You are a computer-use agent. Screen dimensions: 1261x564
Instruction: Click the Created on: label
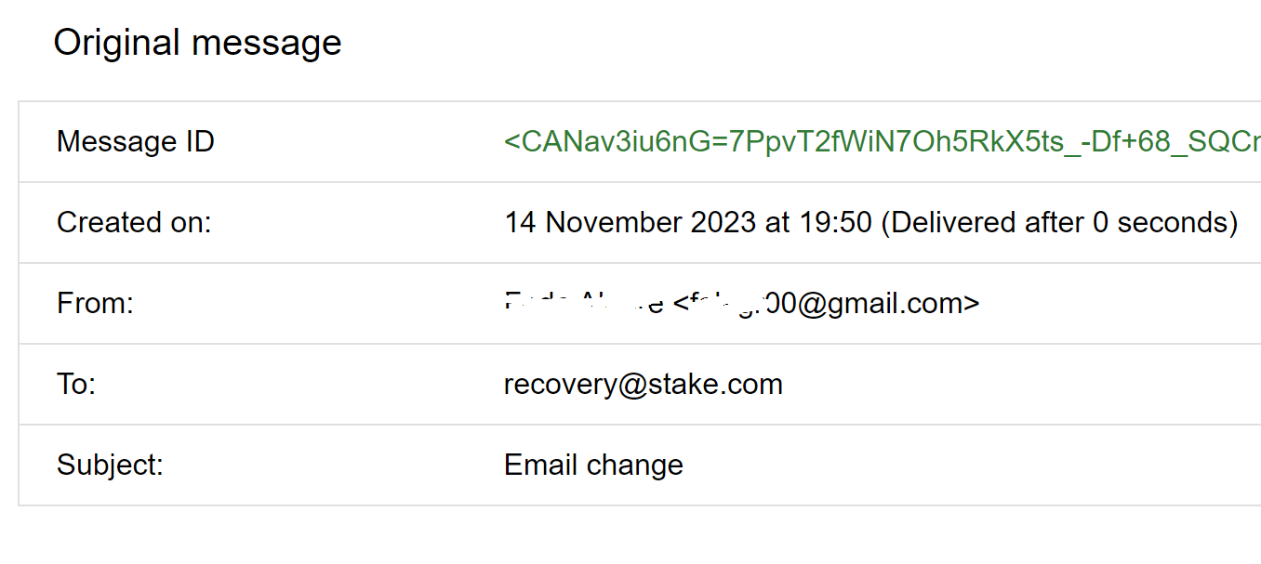pos(134,223)
